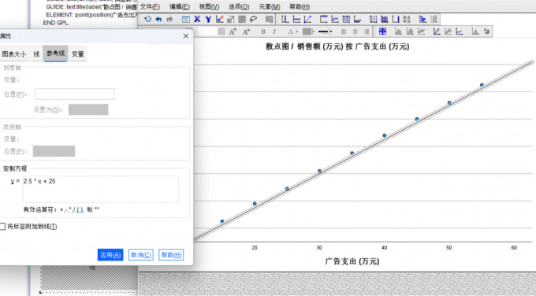Check 将标签附加到线 checkbox
The height and width of the screenshot is (296, 536).
[x=2, y=227]
